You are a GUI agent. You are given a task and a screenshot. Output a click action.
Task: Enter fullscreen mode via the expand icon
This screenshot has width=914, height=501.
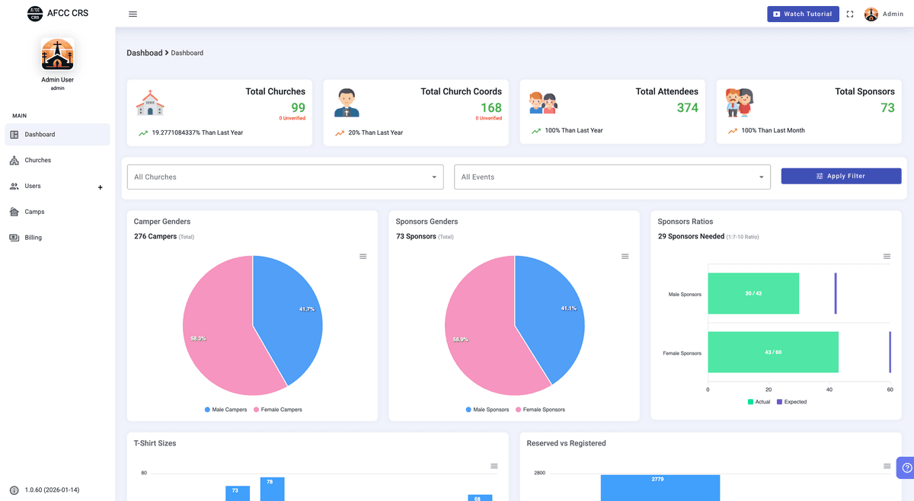point(850,14)
